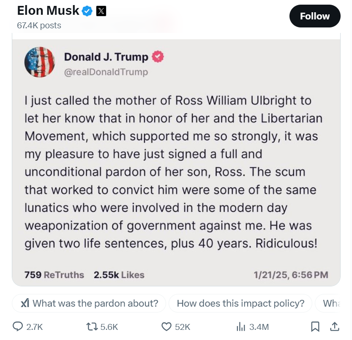
Task: Like the post with heart icon
Action: 166,327
